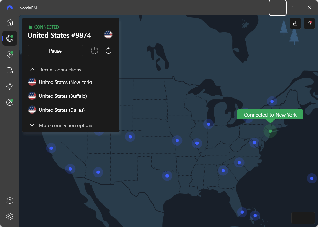Select the Denver server dot on map
The image size is (318, 227).
coord(130,137)
